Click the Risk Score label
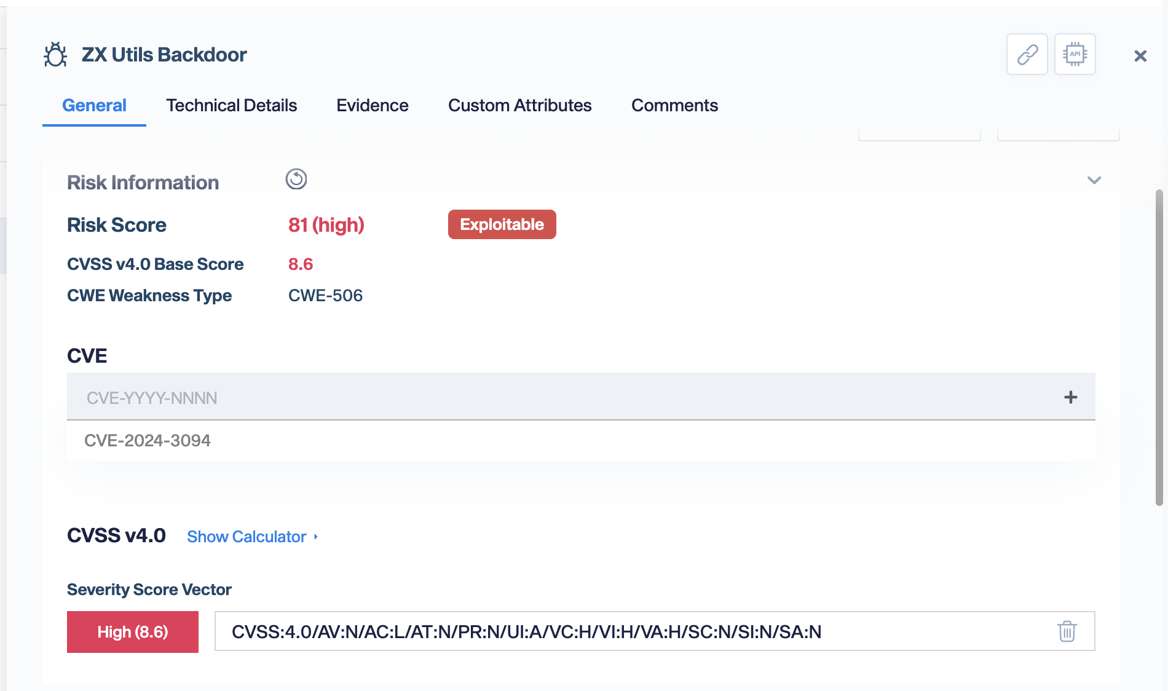 [117, 225]
